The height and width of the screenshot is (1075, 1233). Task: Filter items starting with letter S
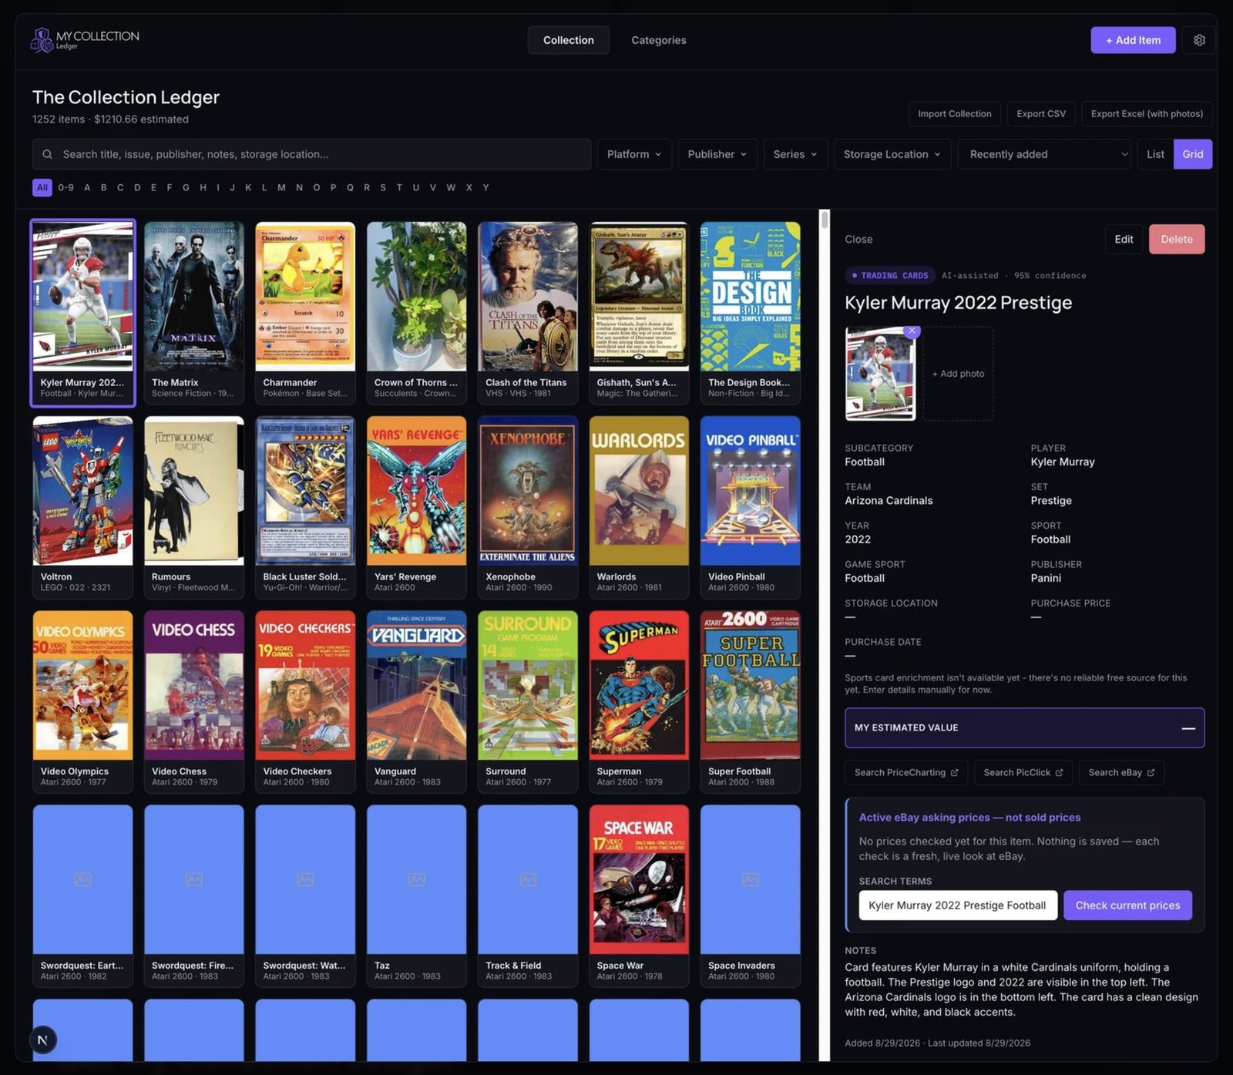pyautogui.click(x=383, y=187)
